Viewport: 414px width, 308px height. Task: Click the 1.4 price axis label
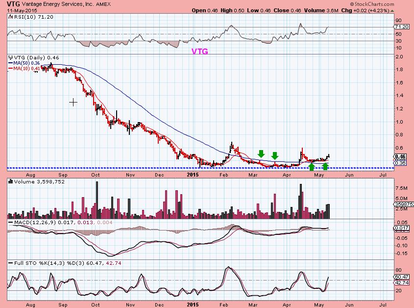point(399,96)
